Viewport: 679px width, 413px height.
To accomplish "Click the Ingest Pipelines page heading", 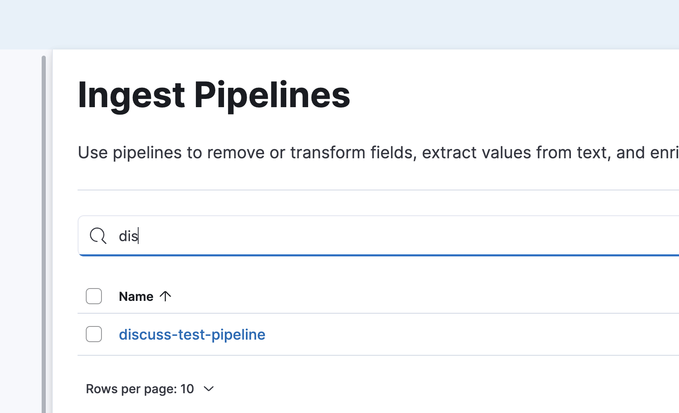I will [x=214, y=95].
